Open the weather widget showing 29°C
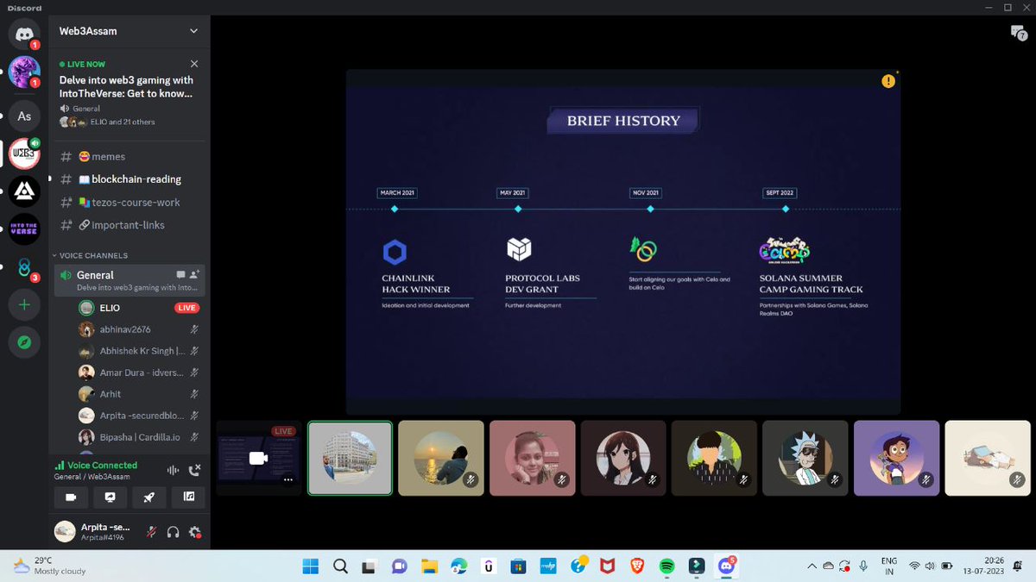The image size is (1036, 582). 49,566
